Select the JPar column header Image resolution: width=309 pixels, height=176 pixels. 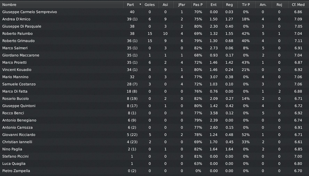(x=182, y=5)
